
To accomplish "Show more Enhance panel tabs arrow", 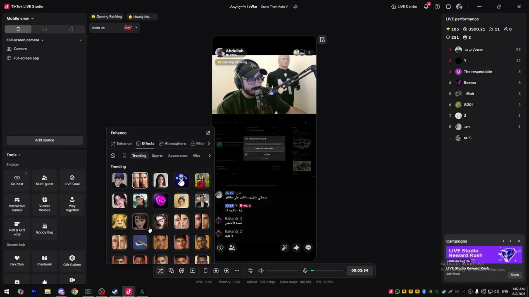I will [209, 144].
